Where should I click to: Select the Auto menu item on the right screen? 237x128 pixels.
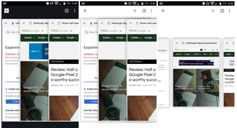coord(211,54)
